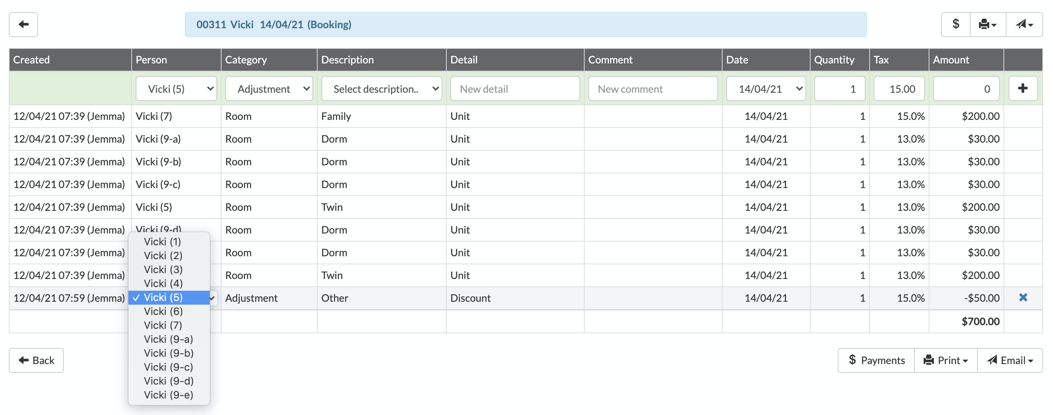Image resolution: width=1053 pixels, height=415 pixels.
Task: Click the plus icon to add row
Action: pyautogui.click(x=1023, y=88)
